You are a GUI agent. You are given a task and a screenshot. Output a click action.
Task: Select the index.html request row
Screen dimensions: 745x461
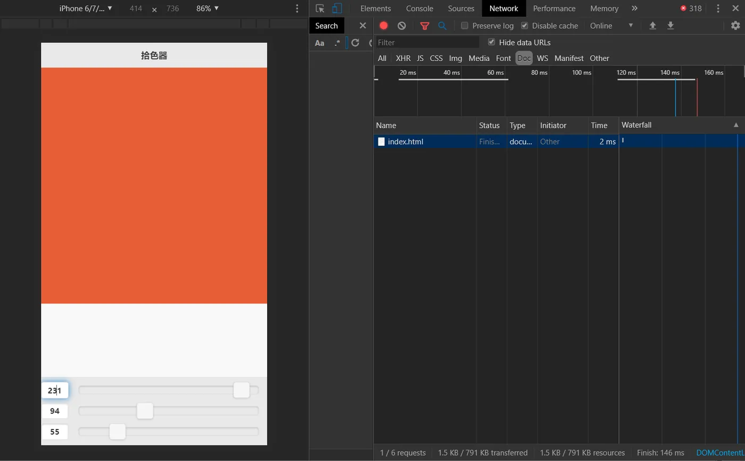pyautogui.click(x=559, y=142)
